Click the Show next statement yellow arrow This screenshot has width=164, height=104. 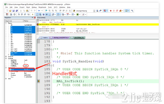pyautogui.click(x=33, y=14)
